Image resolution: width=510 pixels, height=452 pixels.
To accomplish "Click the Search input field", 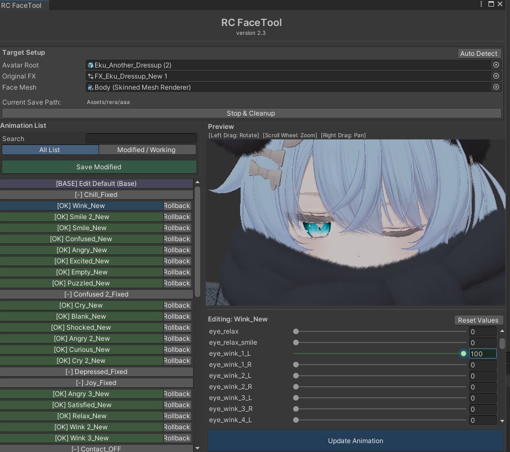I will 141,138.
